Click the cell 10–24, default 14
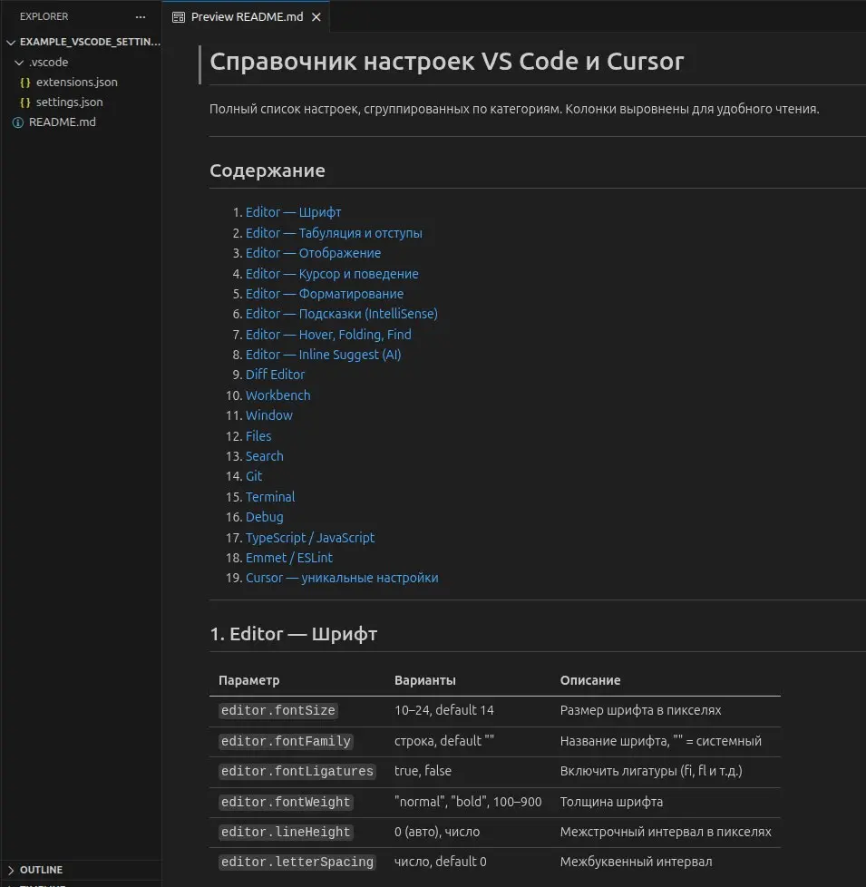The image size is (866, 887). click(x=444, y=710)
